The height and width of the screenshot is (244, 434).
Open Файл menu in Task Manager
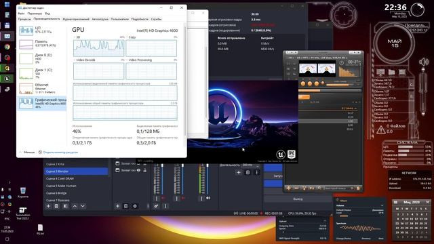coord(21,14)
